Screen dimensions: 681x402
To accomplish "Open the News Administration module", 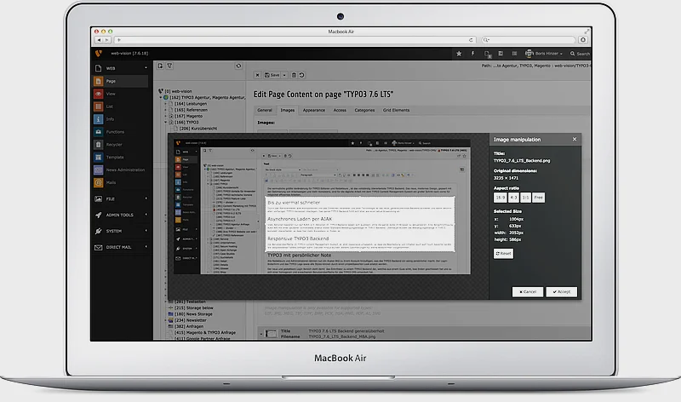I will (x=120, y=169).
